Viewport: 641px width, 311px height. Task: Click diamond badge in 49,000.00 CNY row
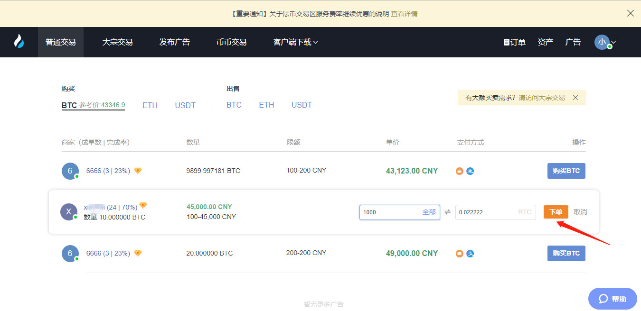pos(138,253)
